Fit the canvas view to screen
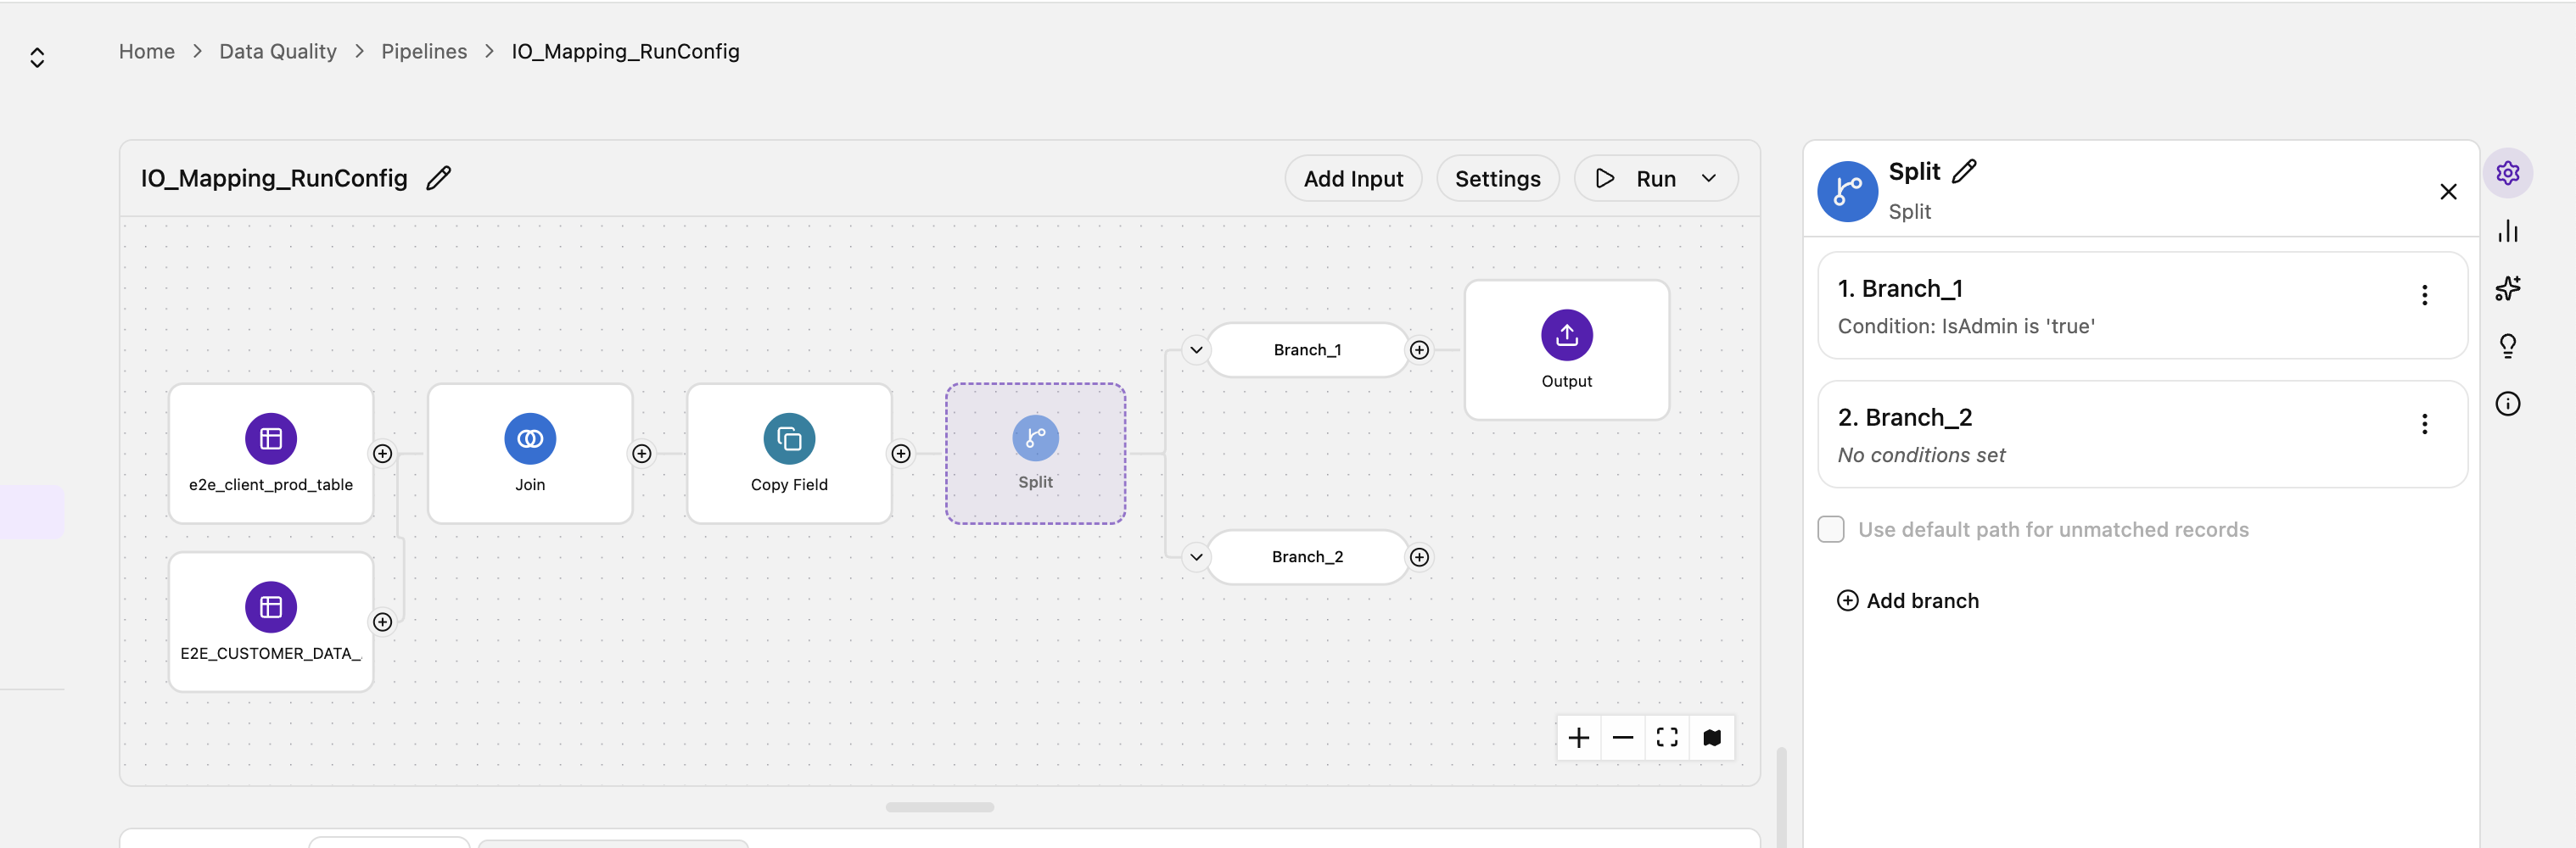The width and height of the screenshot is (2576, 848). (x=1666, y=738)
